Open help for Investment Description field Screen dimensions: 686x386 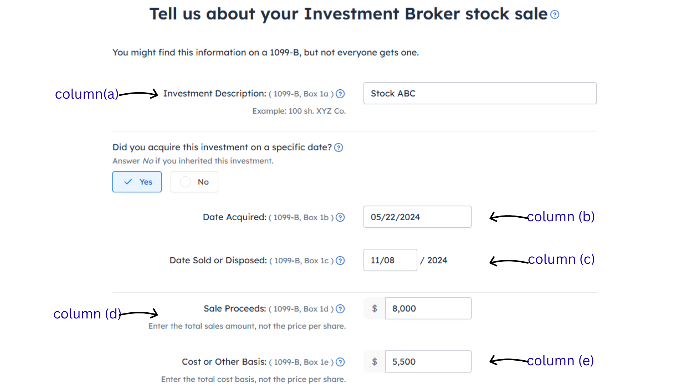340,94
